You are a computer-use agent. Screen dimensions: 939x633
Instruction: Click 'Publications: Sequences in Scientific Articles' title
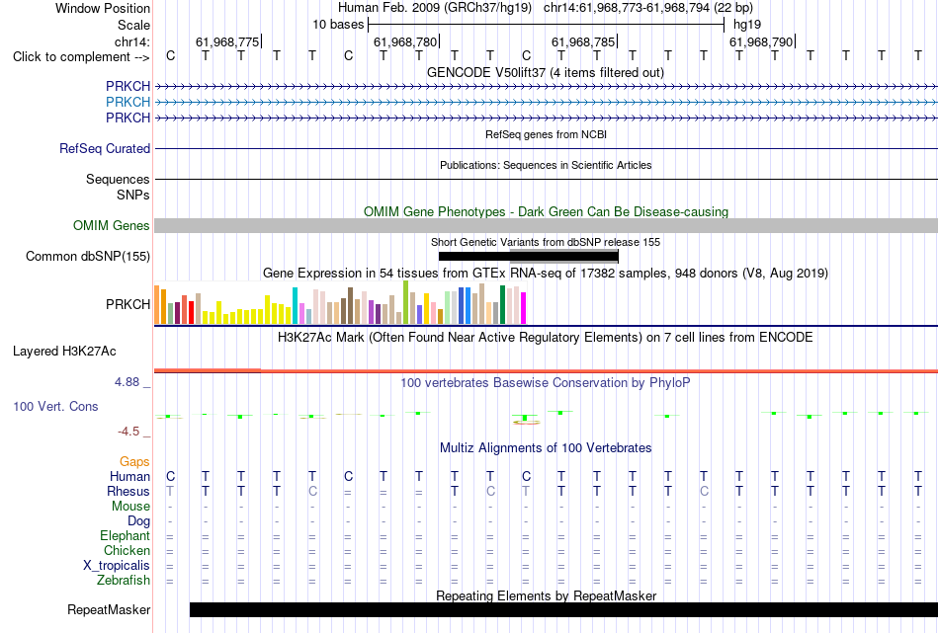[x=546, y=165]
